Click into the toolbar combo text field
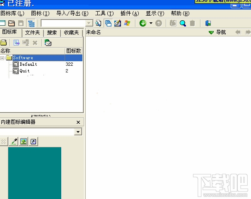This screenshot has width=251, height=199. pyautogui.click(x=63, y=23)
